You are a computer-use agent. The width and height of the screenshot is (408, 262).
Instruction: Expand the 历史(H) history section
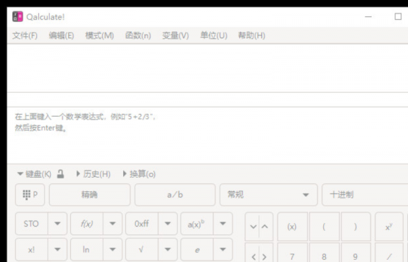93,173
